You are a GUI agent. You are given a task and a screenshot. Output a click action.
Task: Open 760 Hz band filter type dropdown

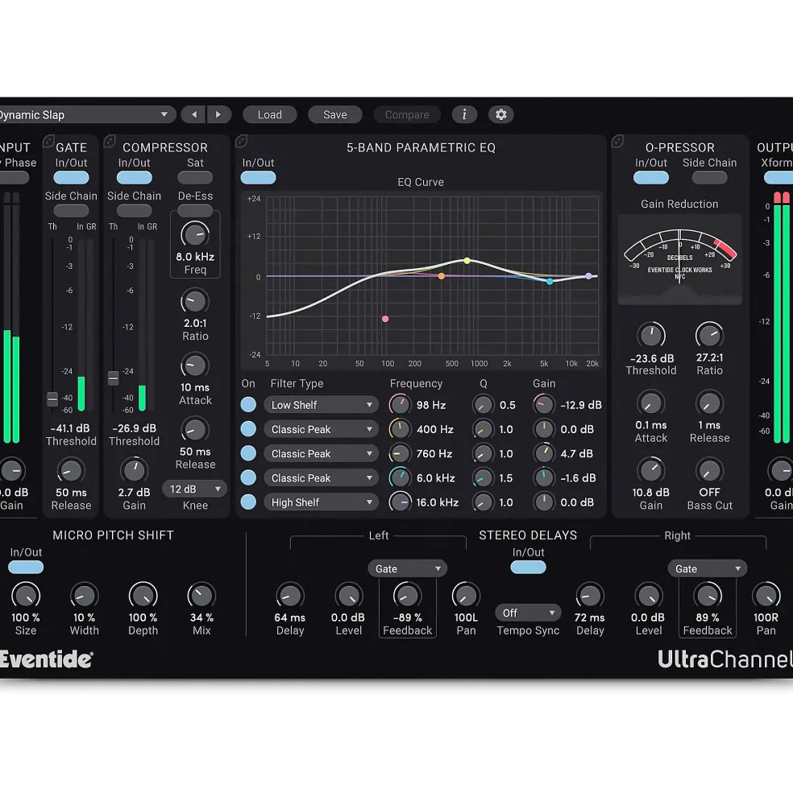point(321,453)
